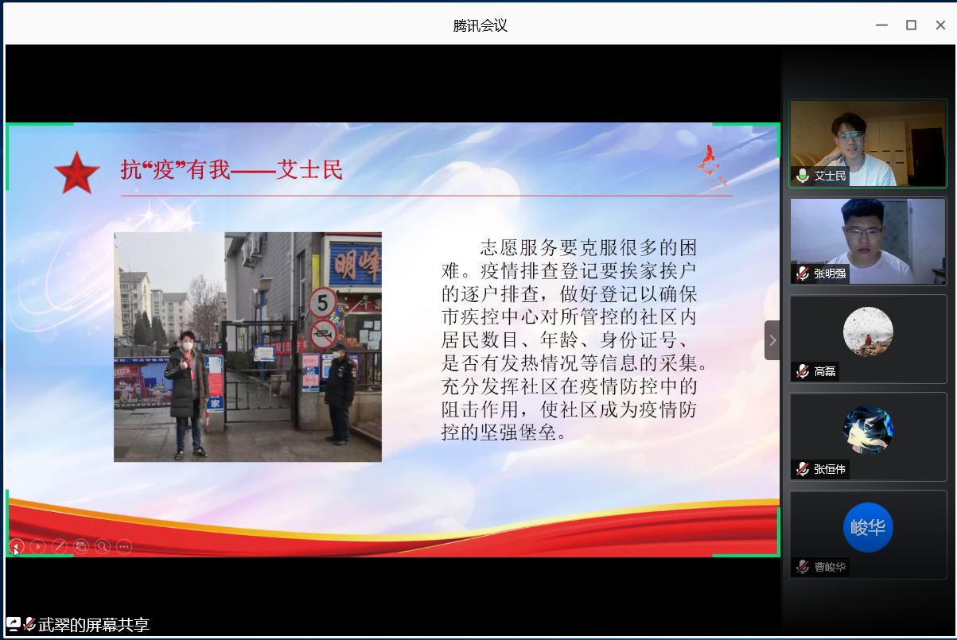Viewport: 957px width, 640px height.
Task: Click the 武翠的屏幕共享 label
Action: coord(94,625)
